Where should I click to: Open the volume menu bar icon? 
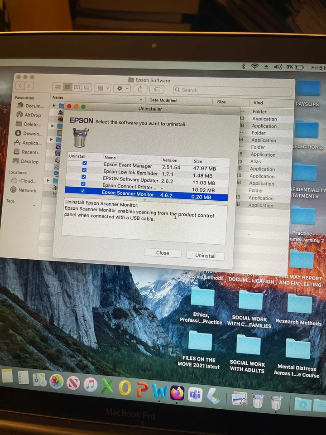278,67
